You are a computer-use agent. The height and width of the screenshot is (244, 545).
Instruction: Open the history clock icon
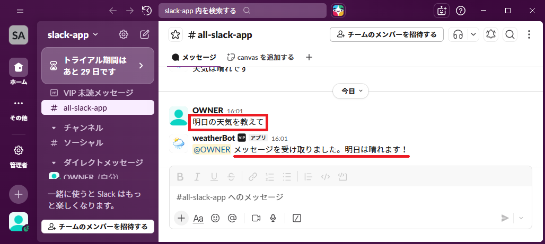coord(146,11)
